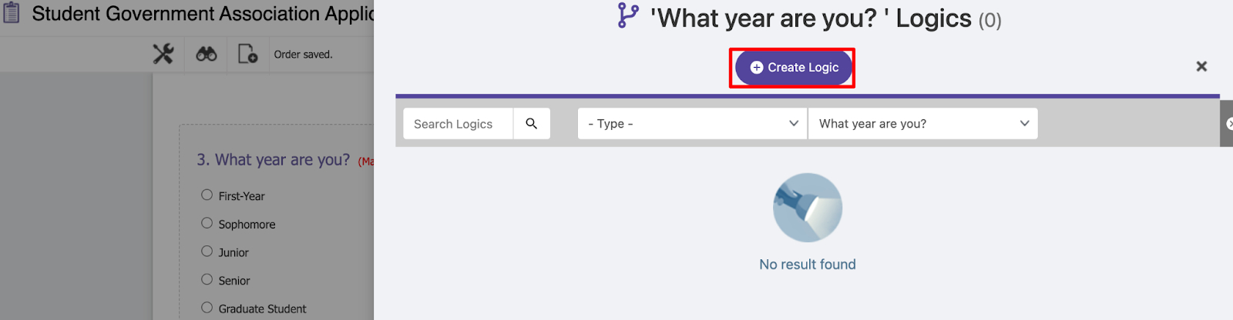Click the clipboard form icon beside the title
The width and height of the screenshot is (1233, 320).
tap(12, 13)
